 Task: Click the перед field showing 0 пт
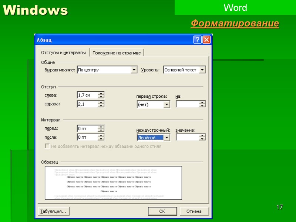pos(87,128)
